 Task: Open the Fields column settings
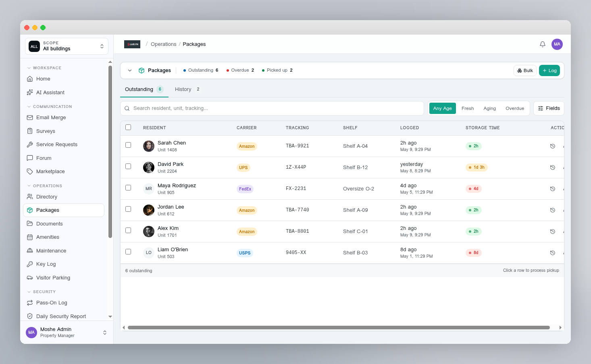coord(549,108)
